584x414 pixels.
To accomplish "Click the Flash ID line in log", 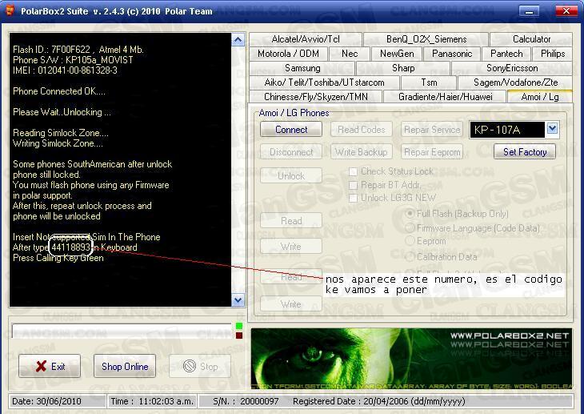I will point(78,50).
